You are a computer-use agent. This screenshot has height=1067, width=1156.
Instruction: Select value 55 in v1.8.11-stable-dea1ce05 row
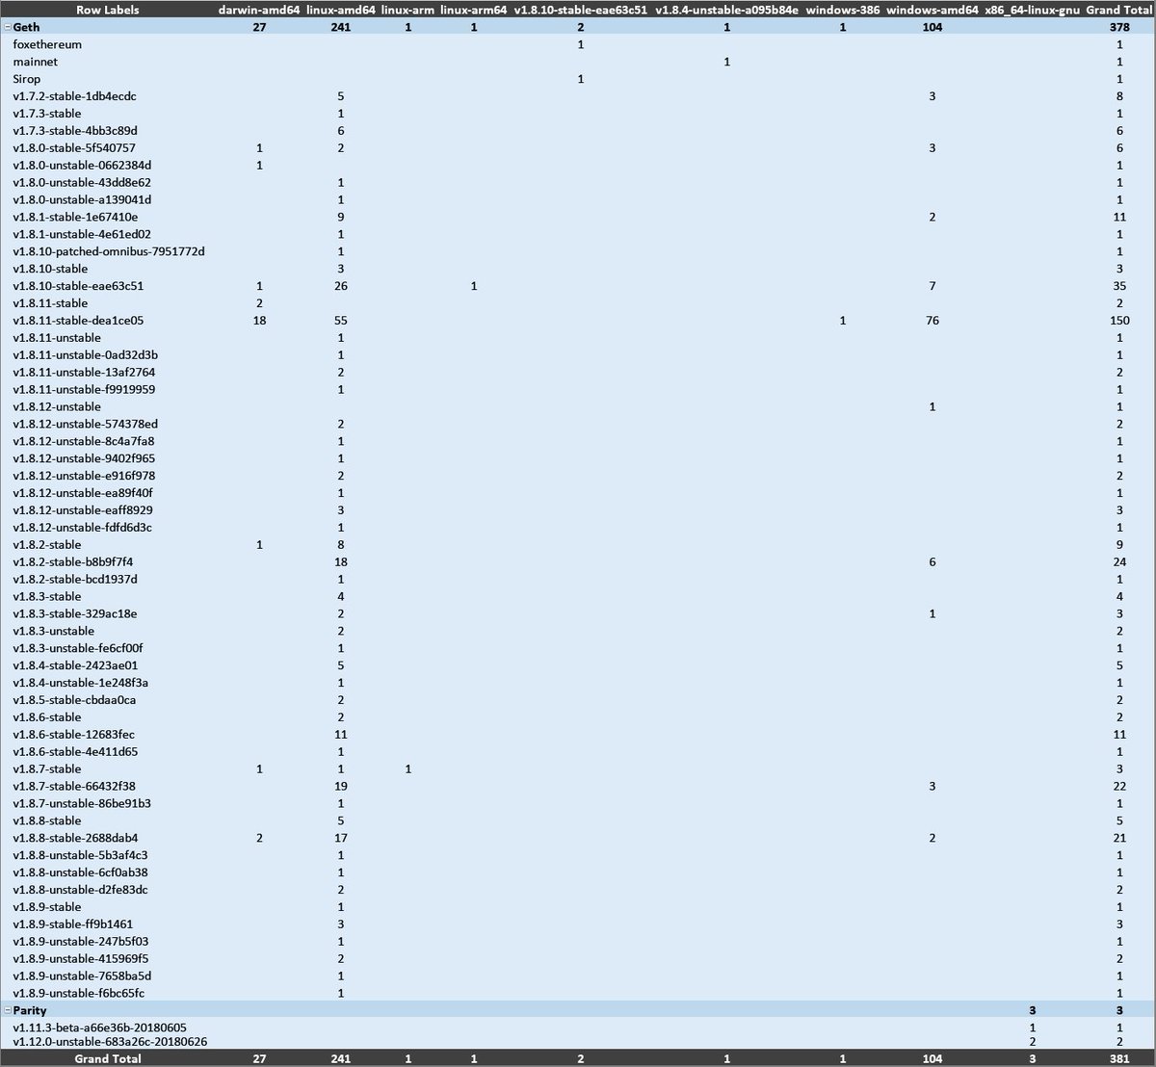(341, 321)
